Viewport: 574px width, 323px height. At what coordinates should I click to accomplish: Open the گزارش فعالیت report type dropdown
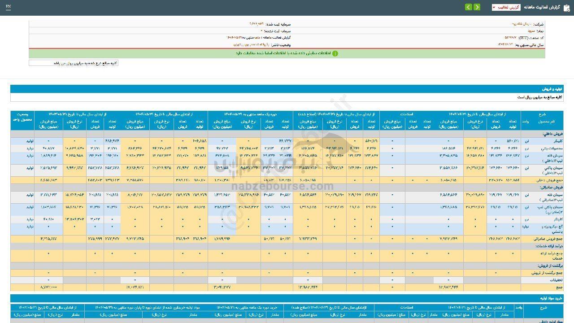(x=506, y=7)
